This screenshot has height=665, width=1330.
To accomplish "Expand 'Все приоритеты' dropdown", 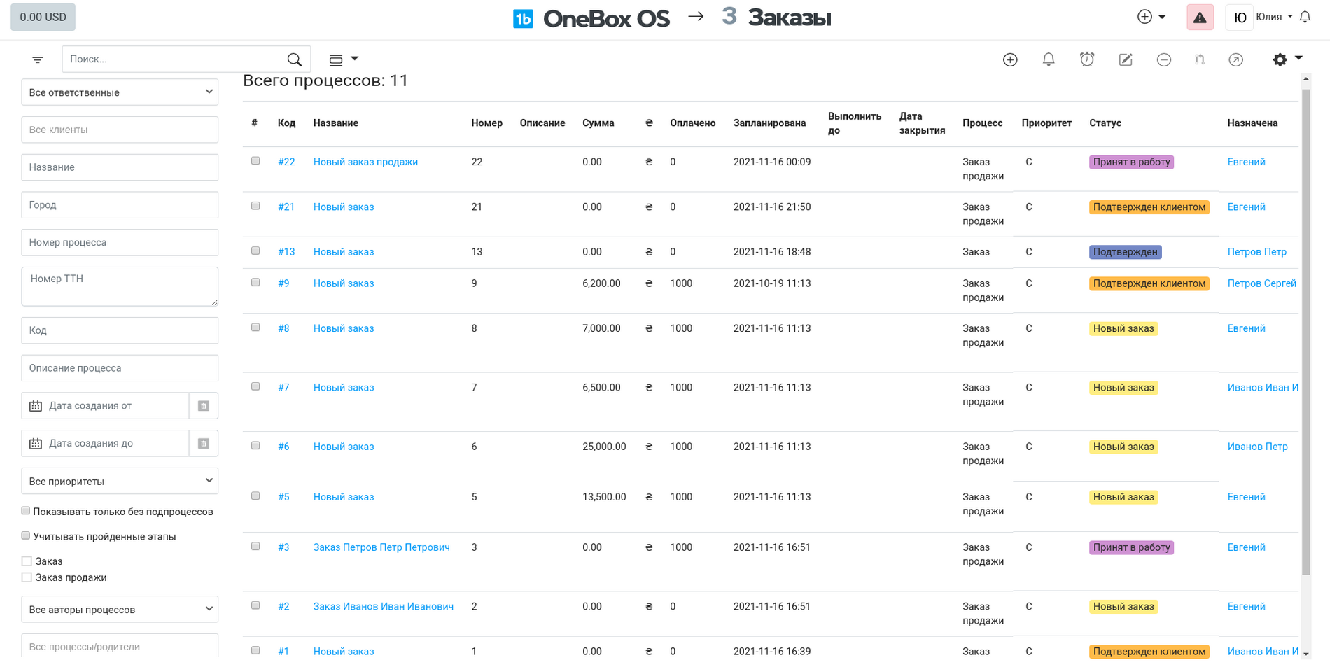I will pos(120,481).
